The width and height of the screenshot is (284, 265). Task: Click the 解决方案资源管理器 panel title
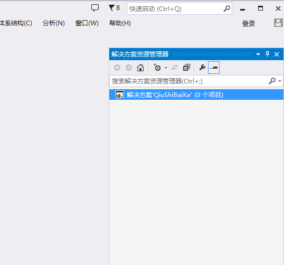[140, 54]
